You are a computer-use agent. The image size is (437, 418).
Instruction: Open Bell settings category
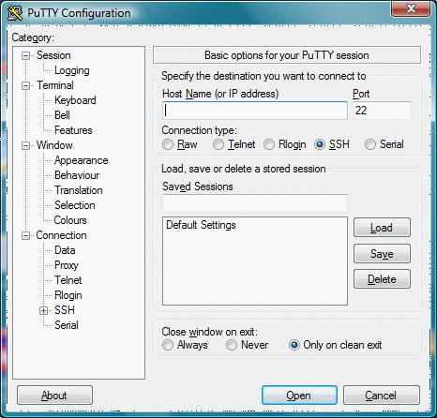pyautogui.click(x=62, y=115)
